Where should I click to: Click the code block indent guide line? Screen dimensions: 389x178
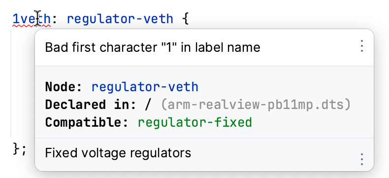pos(11,83)
